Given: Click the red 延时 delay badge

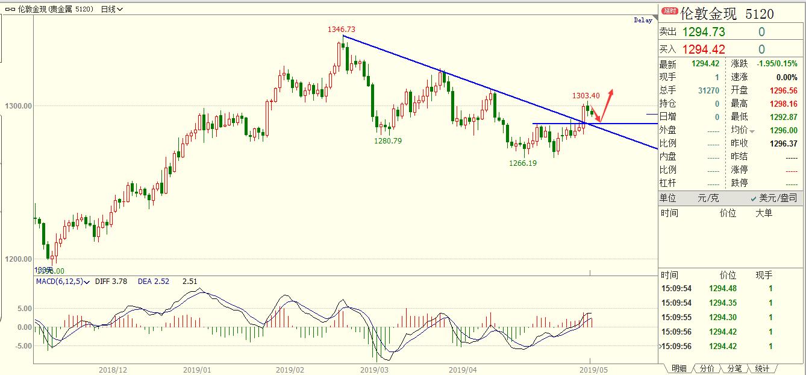Looking at the screenshot, I should coord(669,11).
